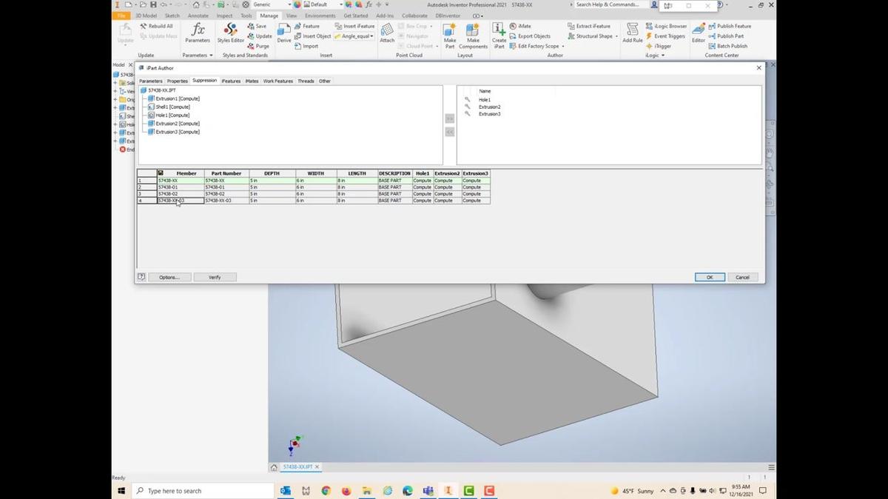888x499 pixels.
Task: Expand the Origin node in Model browser
Action: 115,99
